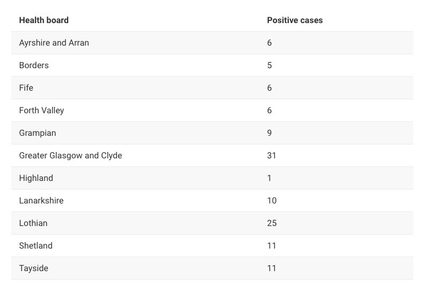Select the Highland row label
The height and width of the screenshot is (284, 423).
click(36, 178)
